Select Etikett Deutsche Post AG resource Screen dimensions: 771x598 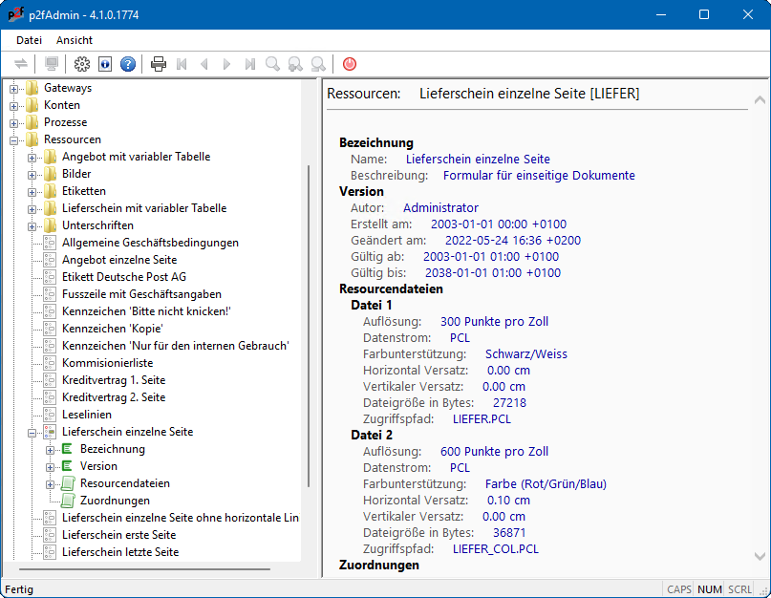click(124, 277)
